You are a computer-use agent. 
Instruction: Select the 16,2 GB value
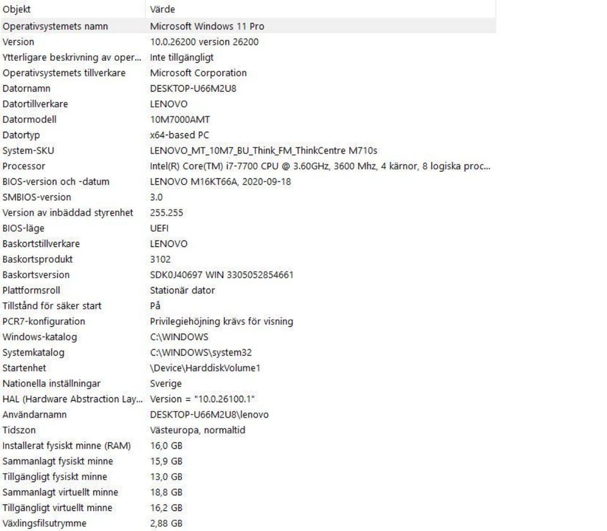point(166,508)
